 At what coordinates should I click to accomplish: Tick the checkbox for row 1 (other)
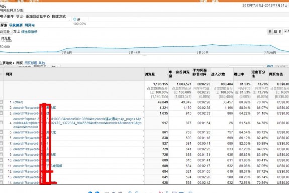(1, 102)
